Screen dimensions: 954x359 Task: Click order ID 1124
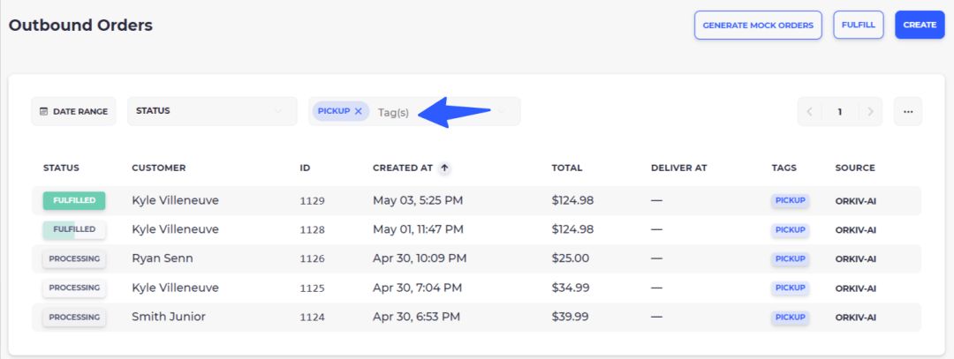pyautogui.click(x=312, y=318)
